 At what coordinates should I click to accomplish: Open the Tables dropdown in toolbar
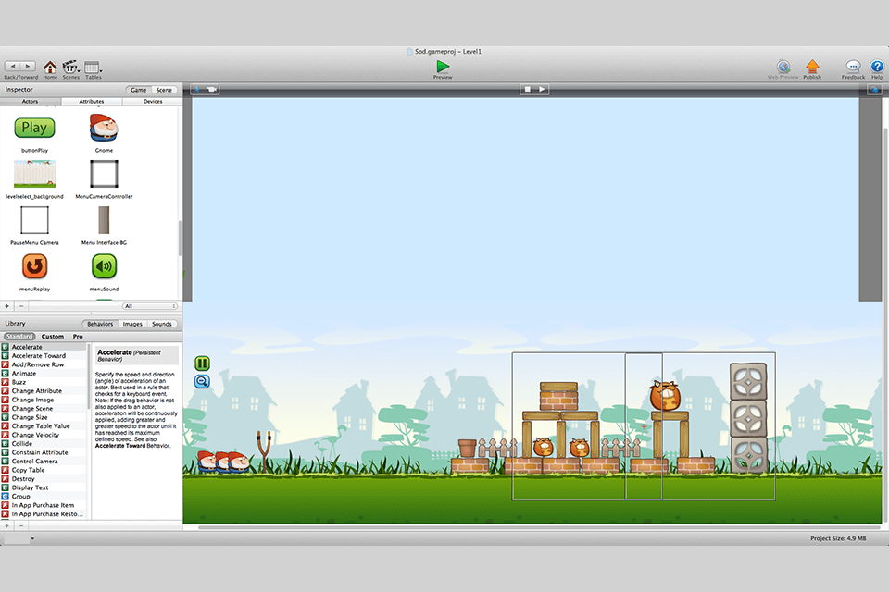point(93,68)
